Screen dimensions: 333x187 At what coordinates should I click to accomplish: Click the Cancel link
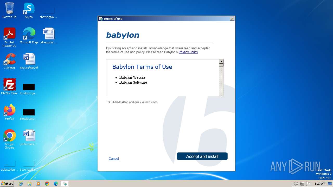pos(114,159)
